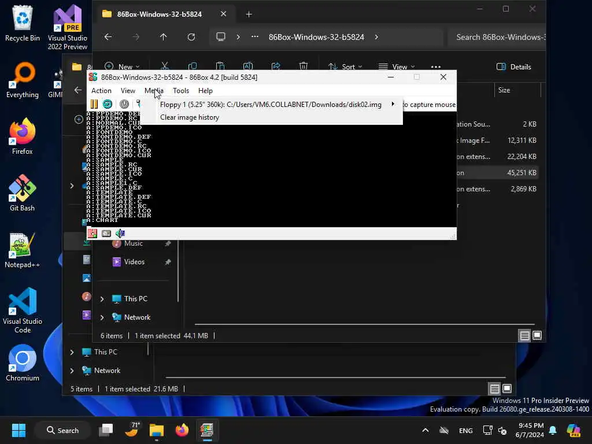Click the 86Box icon in the taskbar
Screen dimensions: 592x444
(x=206, y=430)
